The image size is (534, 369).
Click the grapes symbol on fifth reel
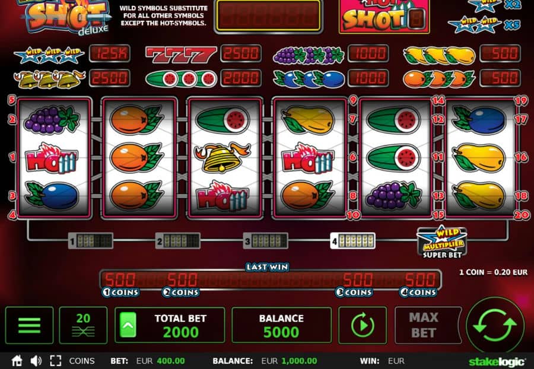click(393, 195)
